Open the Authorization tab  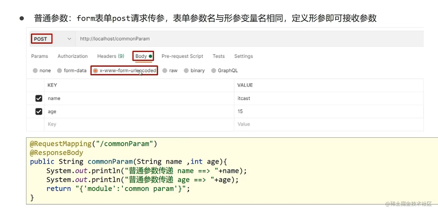72,56
